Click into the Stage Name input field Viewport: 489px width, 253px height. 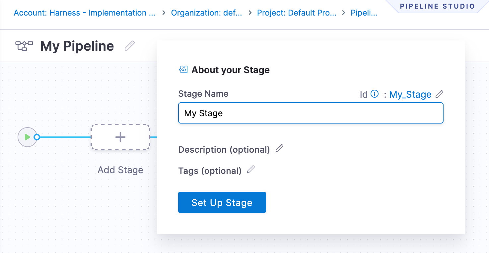pos(311,113)
